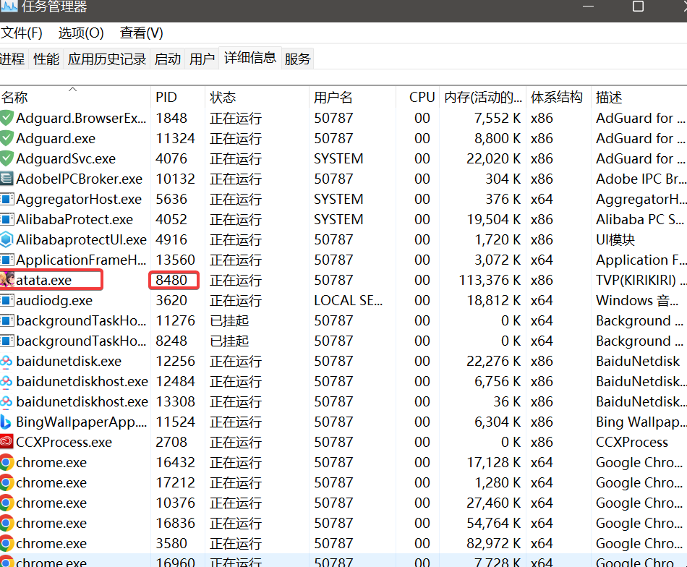Click Chrome icon for PID 16432 process
687x567 pixels.
click(7, 462)
